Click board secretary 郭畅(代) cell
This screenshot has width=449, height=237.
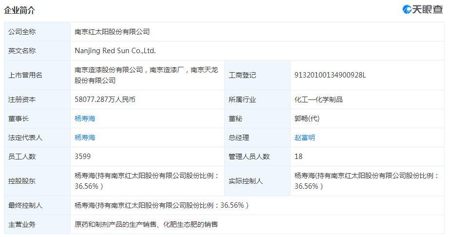(367, 118)
